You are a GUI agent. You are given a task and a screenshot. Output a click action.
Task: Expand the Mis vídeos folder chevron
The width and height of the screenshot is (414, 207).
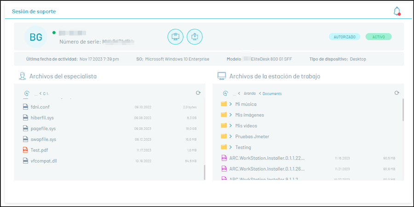(x=230, y=126)
